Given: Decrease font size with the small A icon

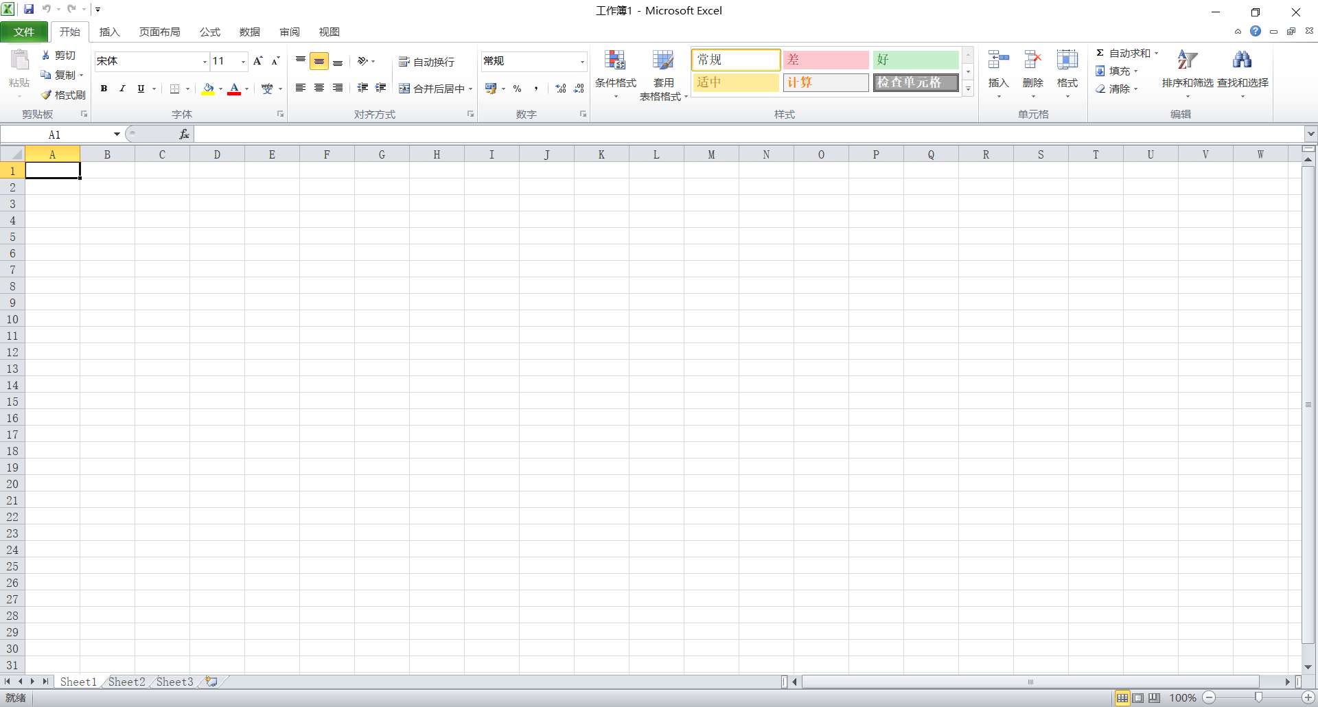Looking at the screenshot, I should point(275,61).
